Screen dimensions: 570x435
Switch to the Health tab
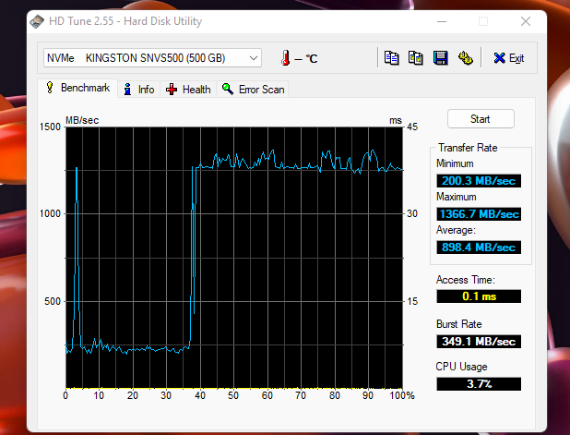tap(188, 90)
